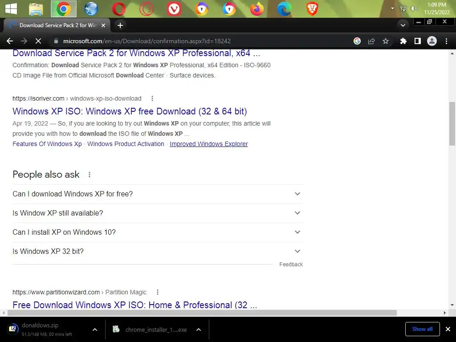
Task: Expand 'Can I install XP on Windows 10?'
Action: (x=158, y=232)
